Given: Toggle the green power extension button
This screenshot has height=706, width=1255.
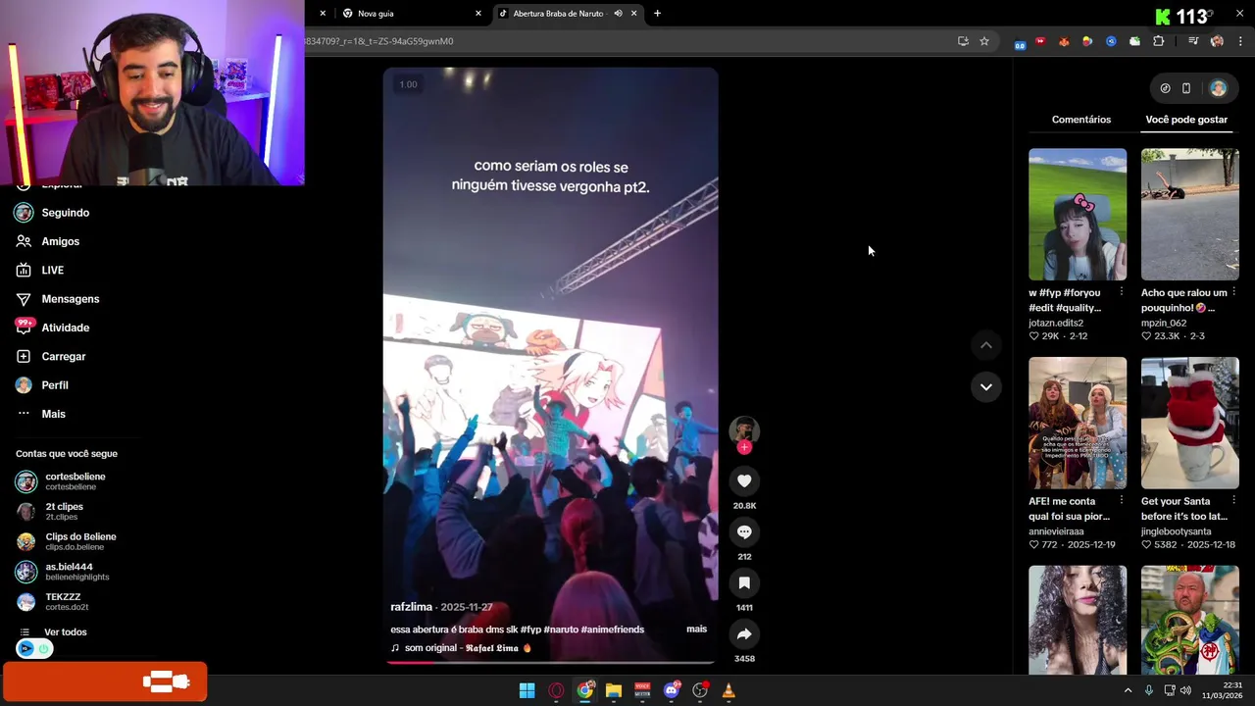Looking at the screenshot, I should (43, 648).
